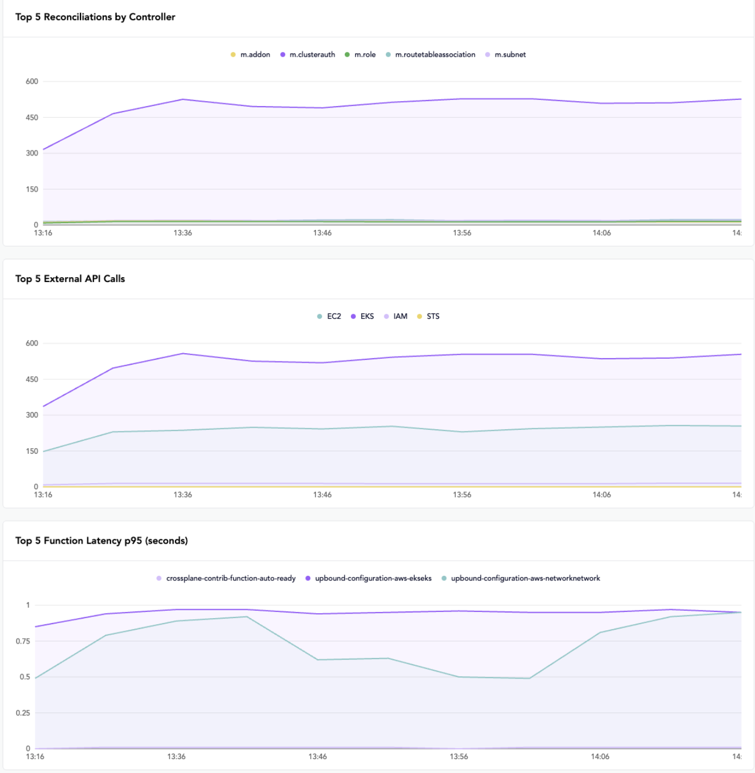Screen dimensions: 755x773
Task: Click the 13:36 axis label on latency chart
Action: 178,756
